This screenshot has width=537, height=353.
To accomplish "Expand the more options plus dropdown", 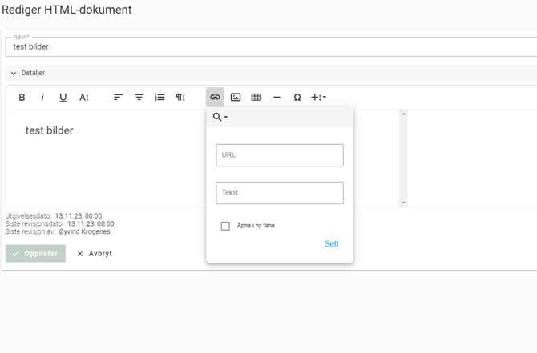I will click(x=318, y=98).
